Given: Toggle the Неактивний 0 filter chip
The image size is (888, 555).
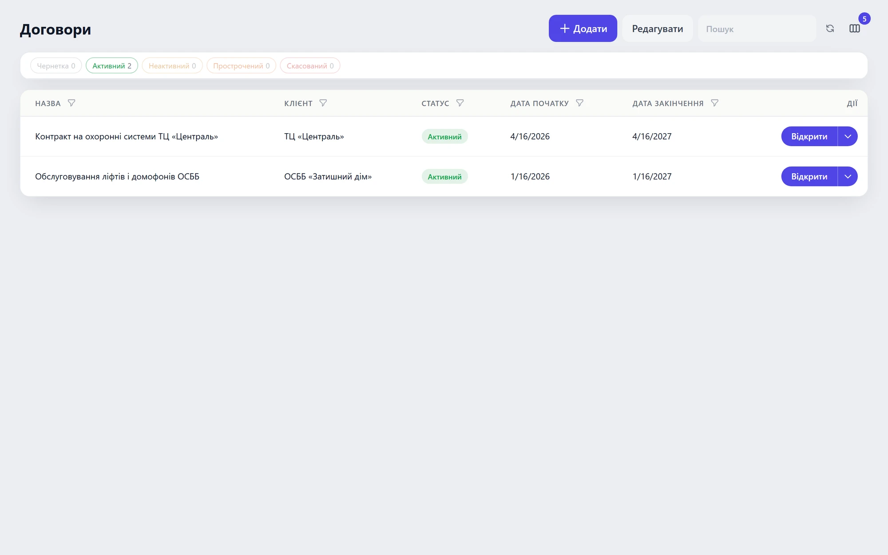Looking at the screenshot, I should (x=172, y=66).
